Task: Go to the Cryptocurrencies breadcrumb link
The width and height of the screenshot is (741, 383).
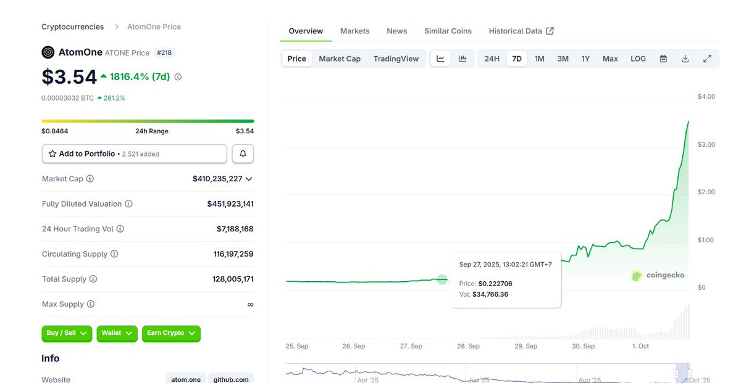Action: pos(73,27)
